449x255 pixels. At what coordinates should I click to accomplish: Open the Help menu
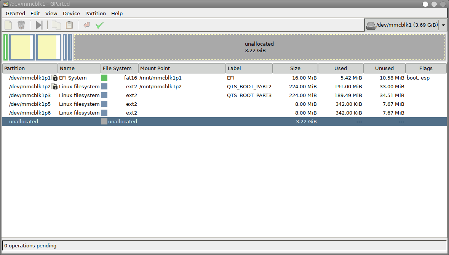pyautogui.click(x=117, y=13)
